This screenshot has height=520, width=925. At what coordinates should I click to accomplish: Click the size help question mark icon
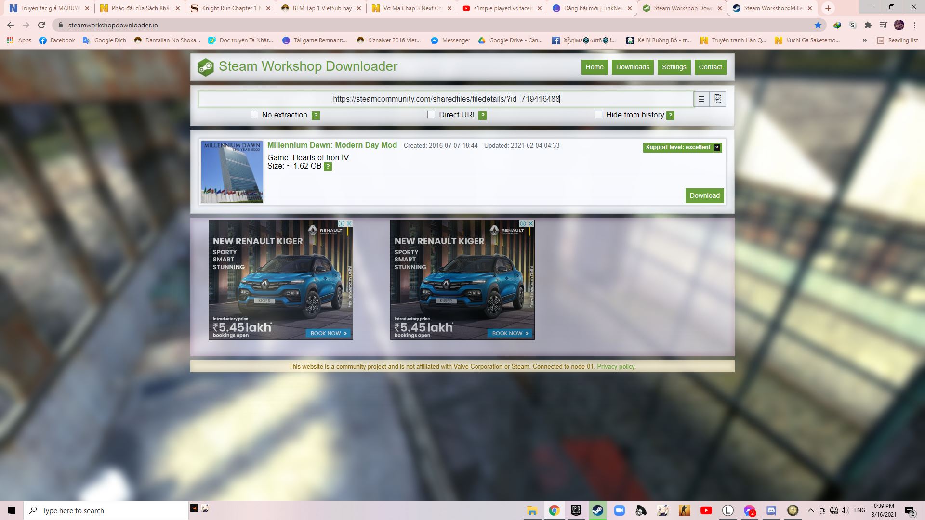(x=328, y=167)
